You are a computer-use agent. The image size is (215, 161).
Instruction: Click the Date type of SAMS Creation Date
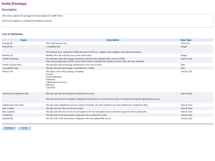click(183, 65)
